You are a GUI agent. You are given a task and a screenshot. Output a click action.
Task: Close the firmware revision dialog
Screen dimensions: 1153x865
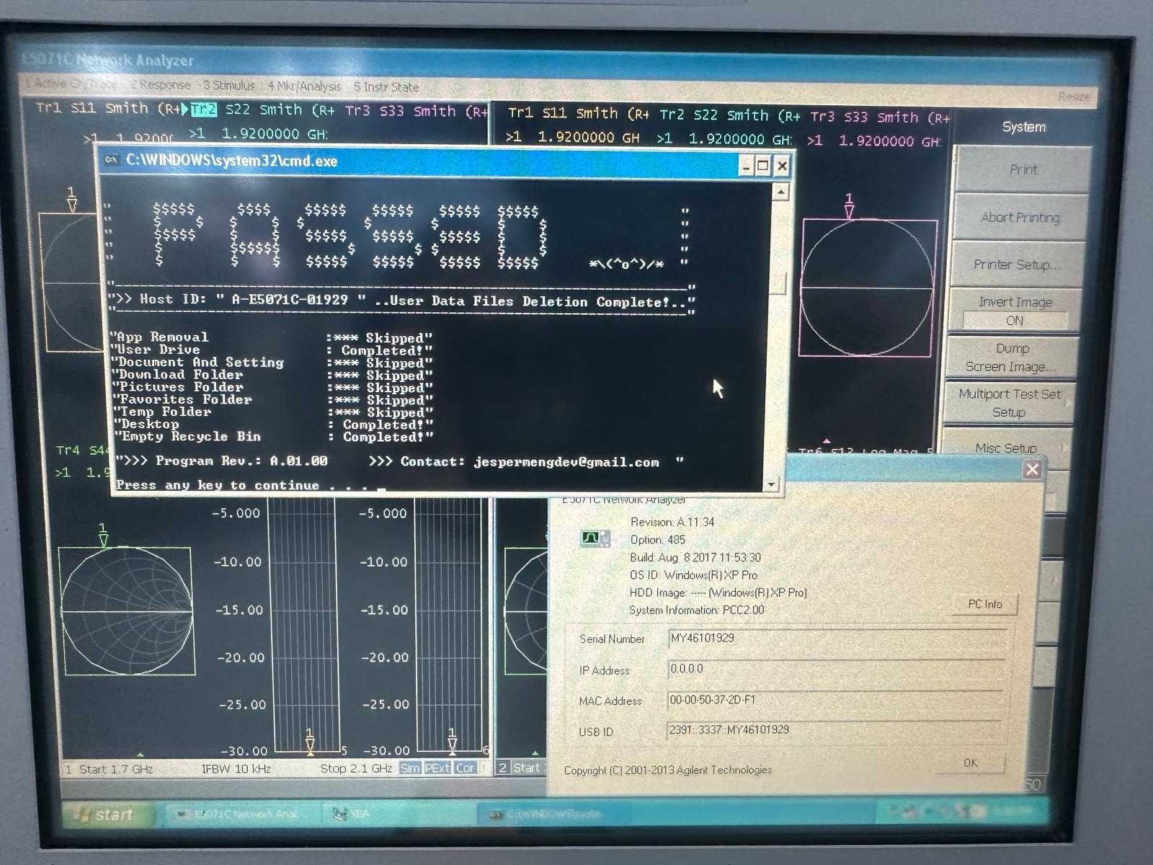pyautogui.click(x=1032, y=469)
